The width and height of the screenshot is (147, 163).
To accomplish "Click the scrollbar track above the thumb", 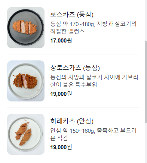I will point(146,20).
